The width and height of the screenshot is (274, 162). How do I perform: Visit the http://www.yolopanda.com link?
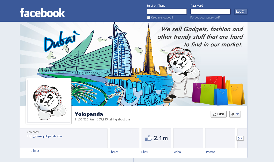pos(45,136)
